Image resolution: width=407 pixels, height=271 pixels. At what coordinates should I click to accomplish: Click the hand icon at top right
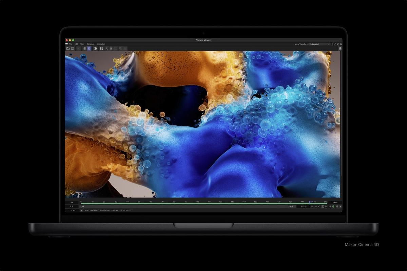(338, 44)
